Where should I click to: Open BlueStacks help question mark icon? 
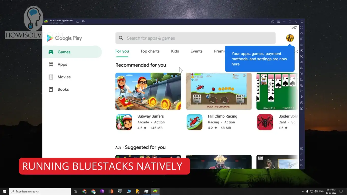[273, 22]
